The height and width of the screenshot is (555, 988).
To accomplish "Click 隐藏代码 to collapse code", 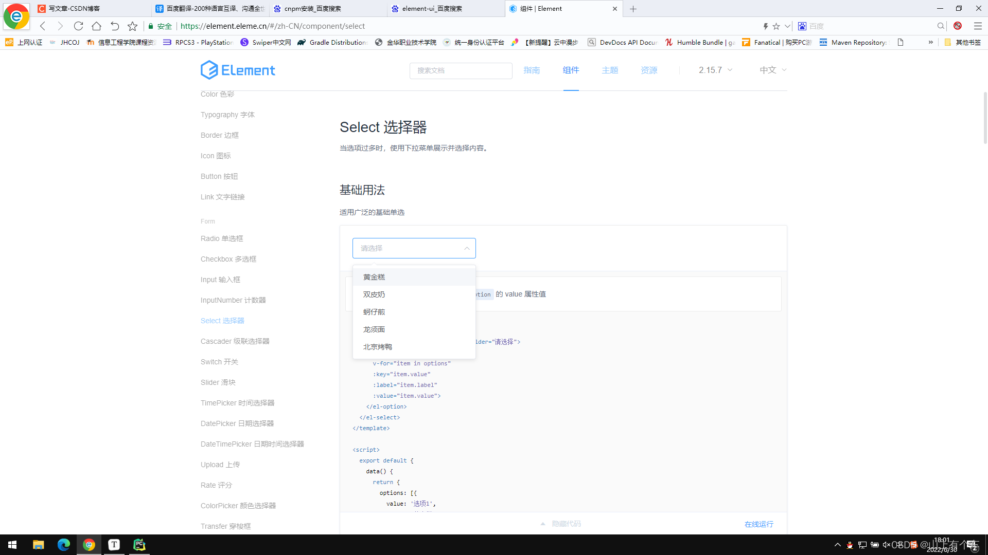I will [560, 524].
